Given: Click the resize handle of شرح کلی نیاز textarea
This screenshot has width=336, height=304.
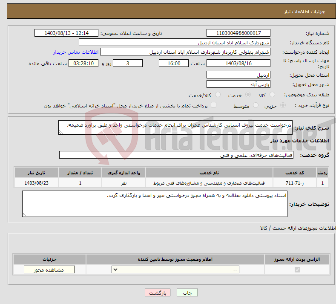Looking at the screenshot, I should click(x=61, y=132).
